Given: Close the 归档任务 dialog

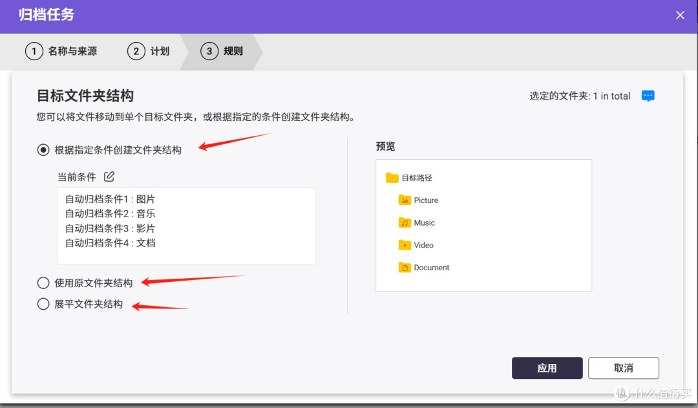Looking at the screenshot, I should (x=680, y=15).
